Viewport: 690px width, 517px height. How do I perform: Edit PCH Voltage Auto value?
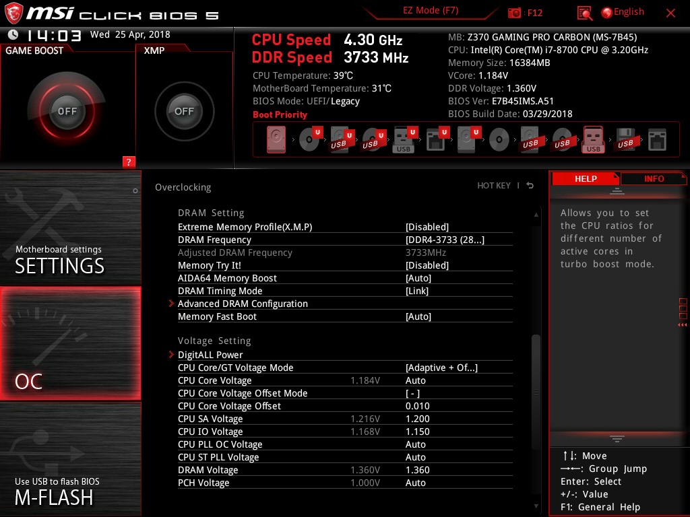pos(415,483)
